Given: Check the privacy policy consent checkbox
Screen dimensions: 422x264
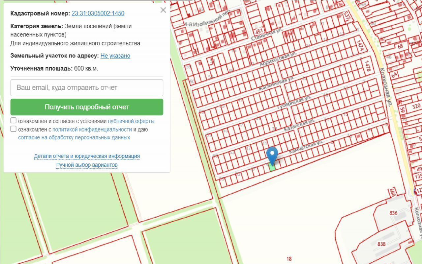Looking at the screenshot, I should point(14,129).
